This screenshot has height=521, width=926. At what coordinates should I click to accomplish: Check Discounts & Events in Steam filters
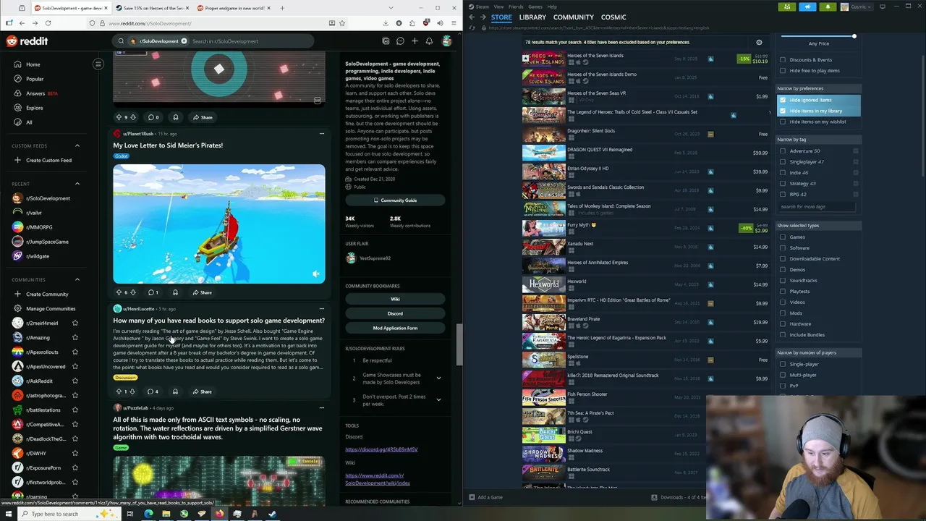pyautogui.click(x=783, y=60)
